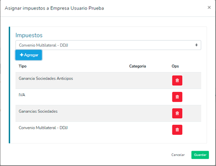Image resolution: width=216 pixels, height=166 pixels.
Task: Remove the IVA tax with trash icon
Action: [177, 97]
